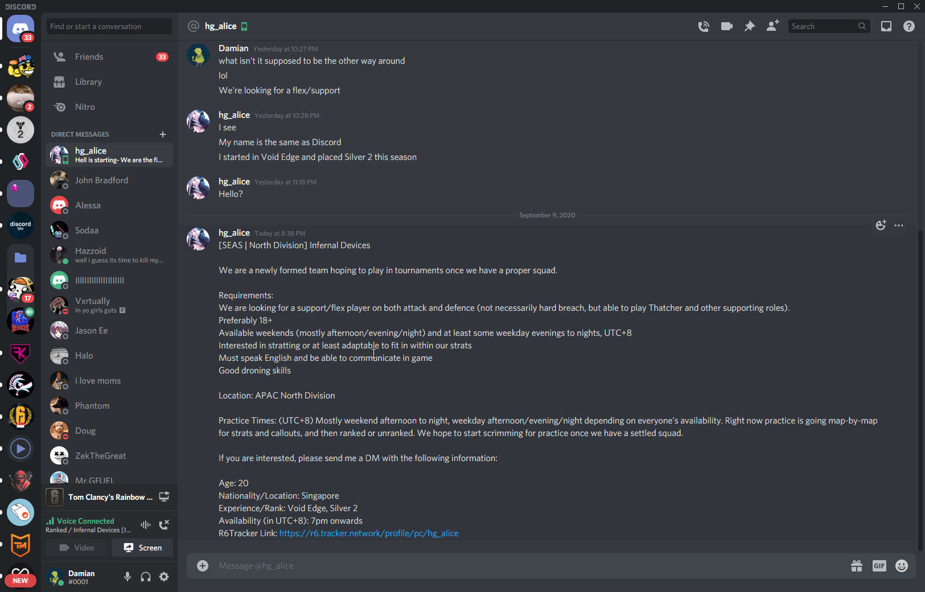Image resolution: width=925 pixels, height=592 pixels.
Task: Toggle the Video camera button
Action: 77,548
